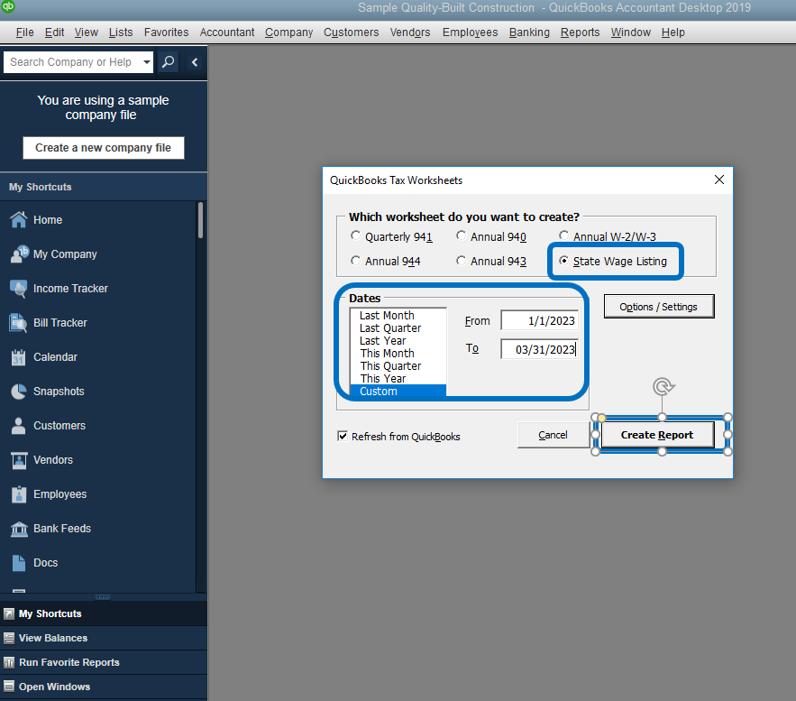
Task: Choose Annual W-2/W-3 radio button
Action: tap(563, 235)
